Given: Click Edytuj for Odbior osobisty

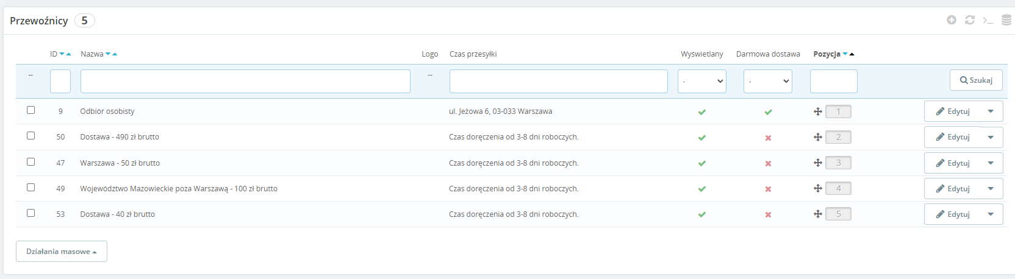Looking at the screenshot, I should 953,111.
